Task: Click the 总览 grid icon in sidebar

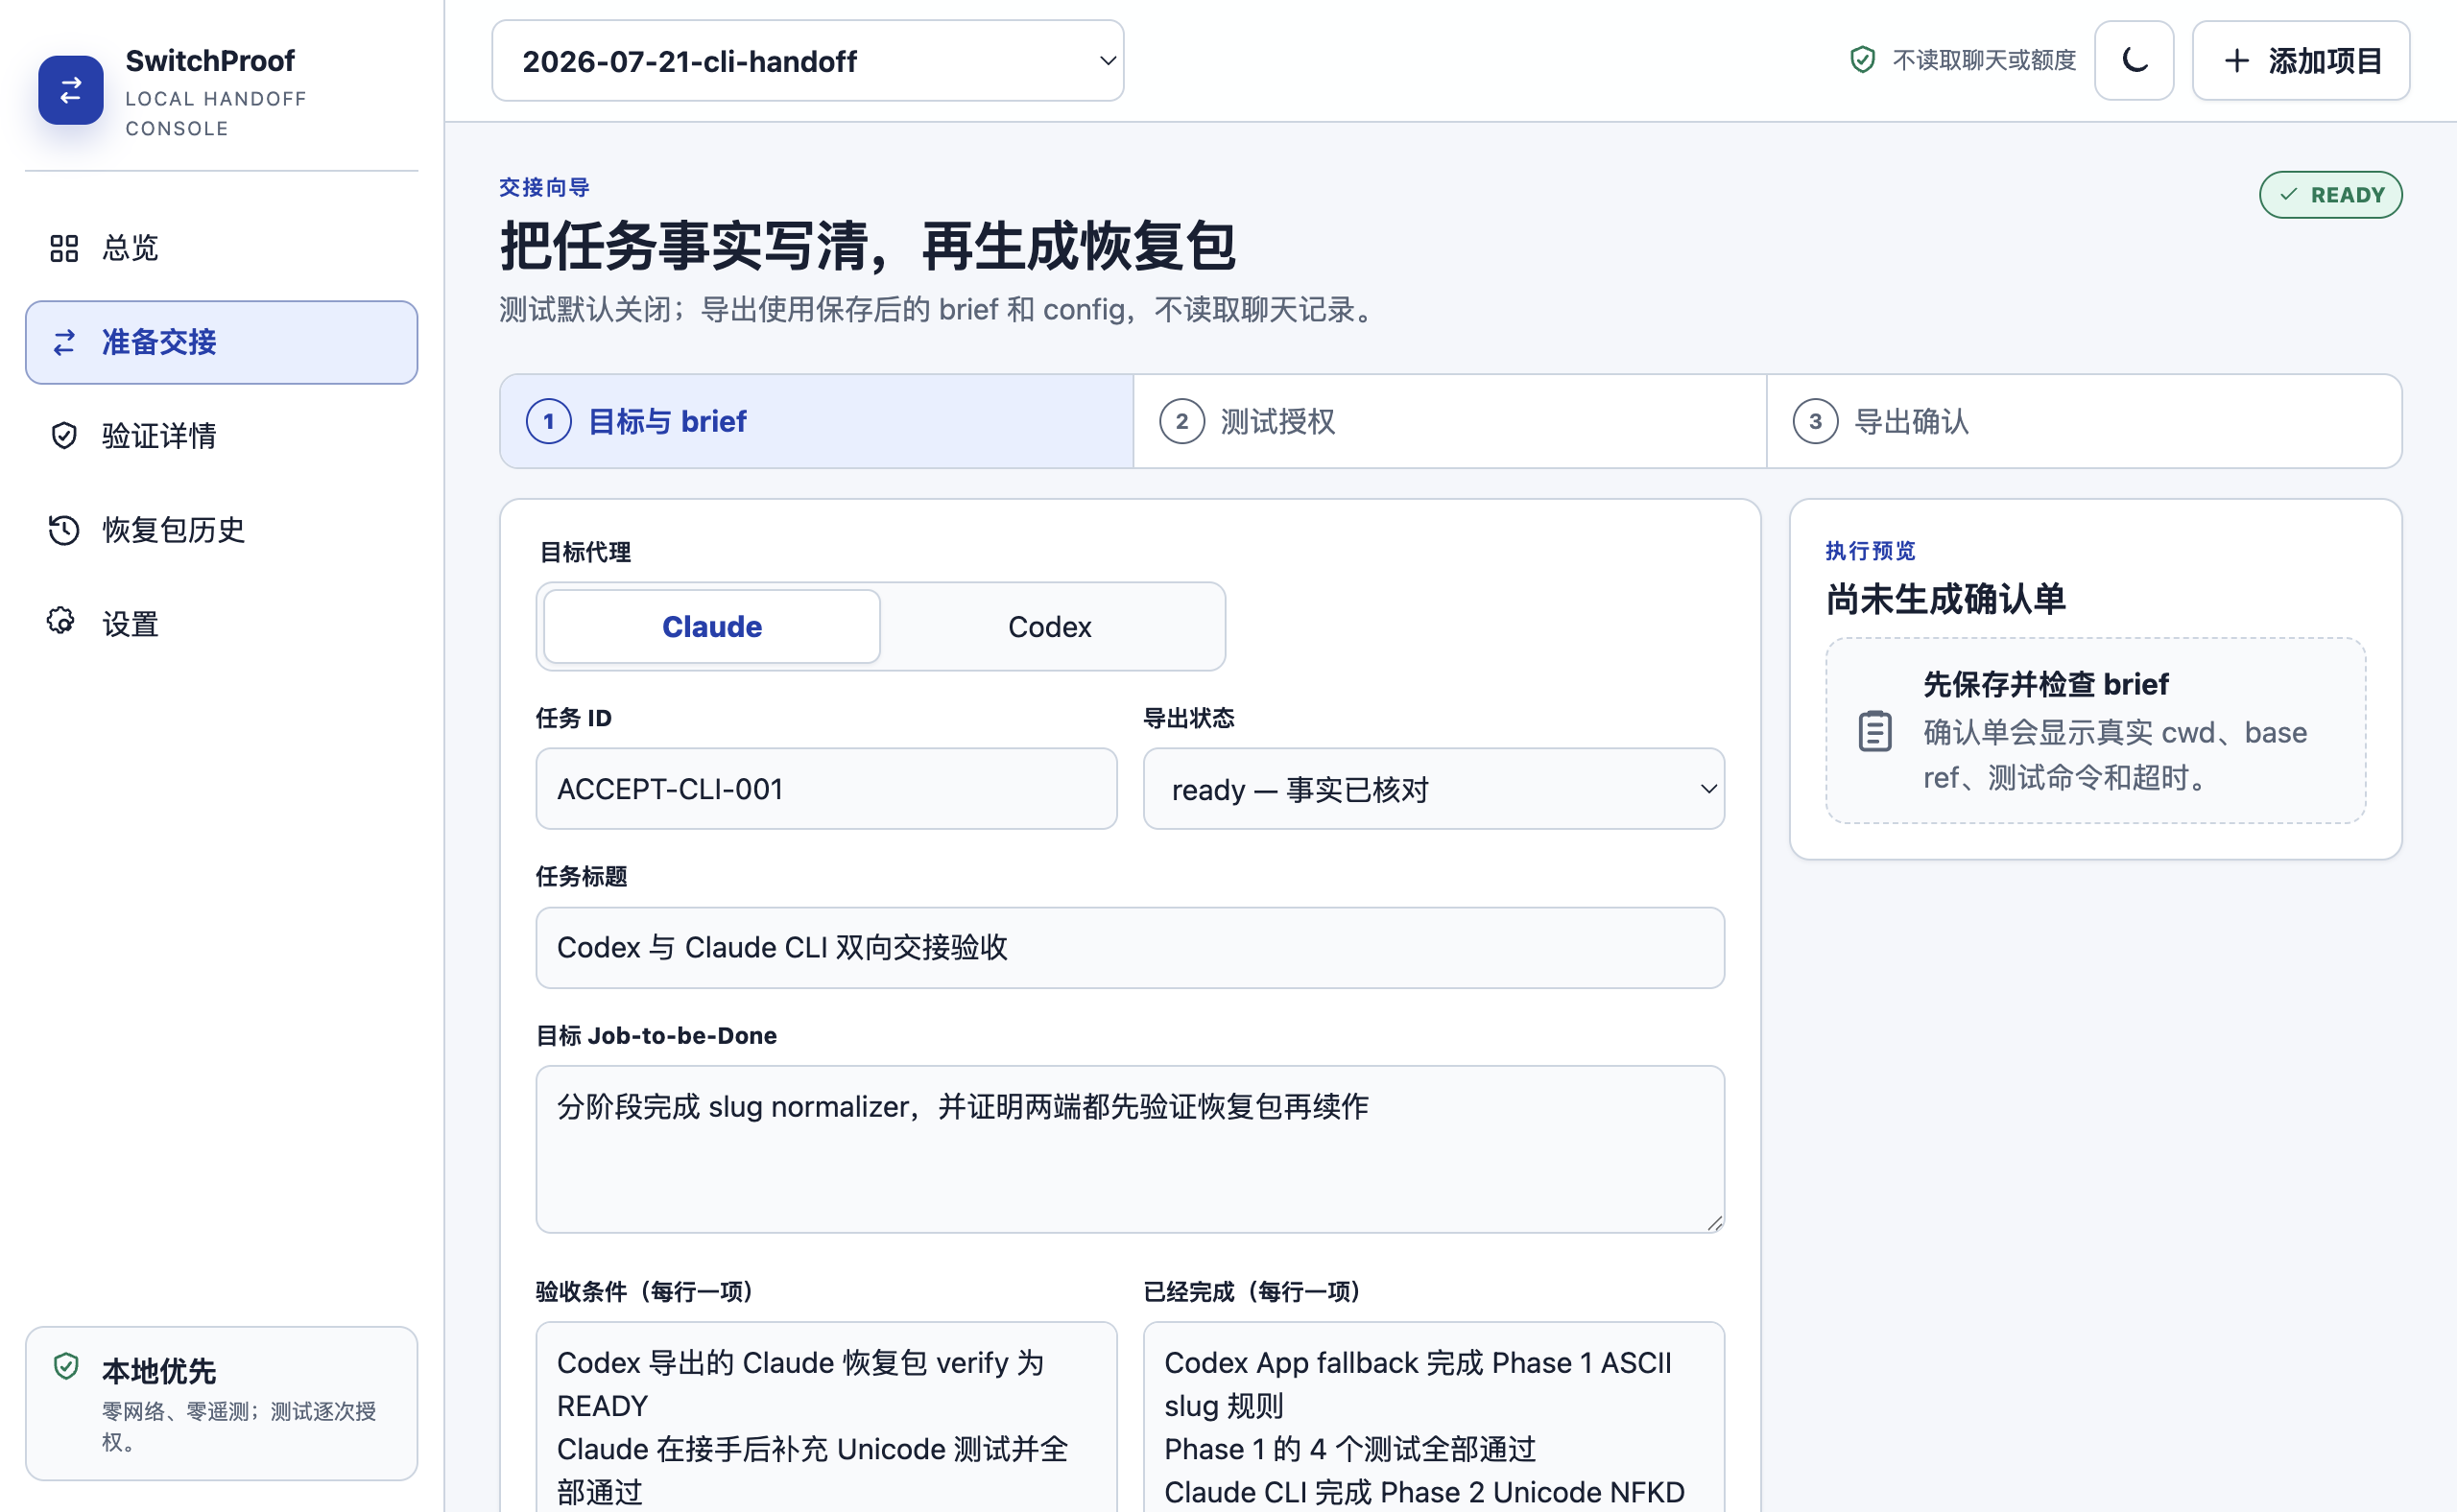Action: [x=64, y=248]
